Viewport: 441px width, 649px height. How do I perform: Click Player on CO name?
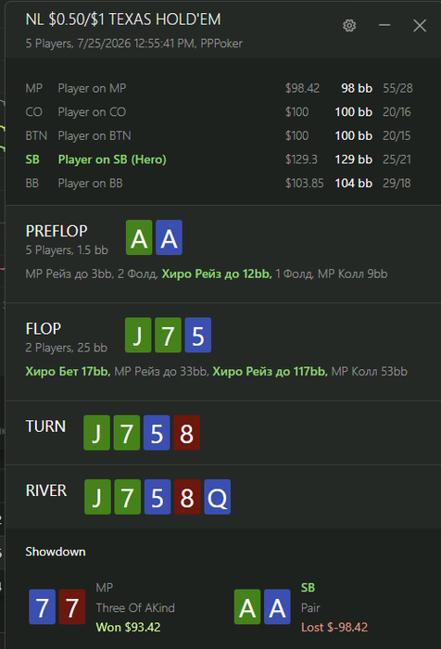tap(92, 112)
